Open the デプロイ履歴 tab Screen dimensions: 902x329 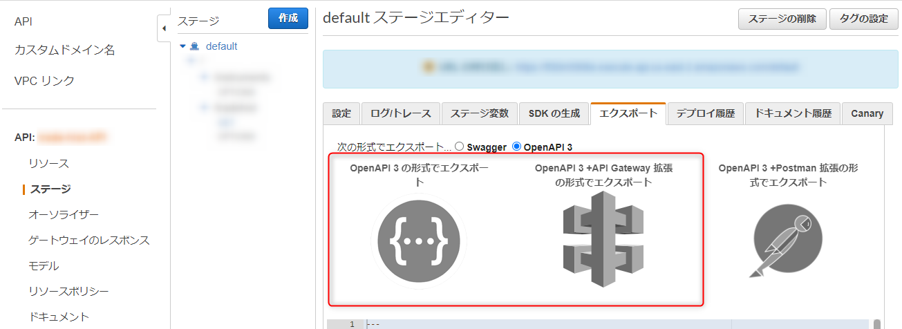[x=705, y=113]
